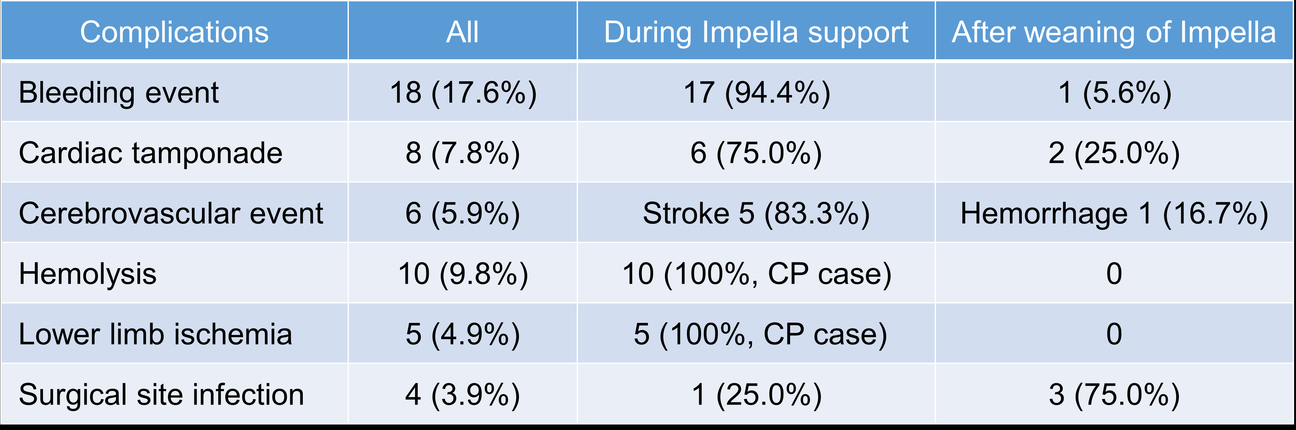The width and height of the screenshot is (1296, 430).
Task: Click After weaning of Impella header
Action: 1114,32
